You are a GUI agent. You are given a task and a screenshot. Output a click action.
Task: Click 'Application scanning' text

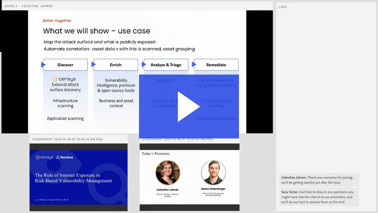click(x=65, y=118)
